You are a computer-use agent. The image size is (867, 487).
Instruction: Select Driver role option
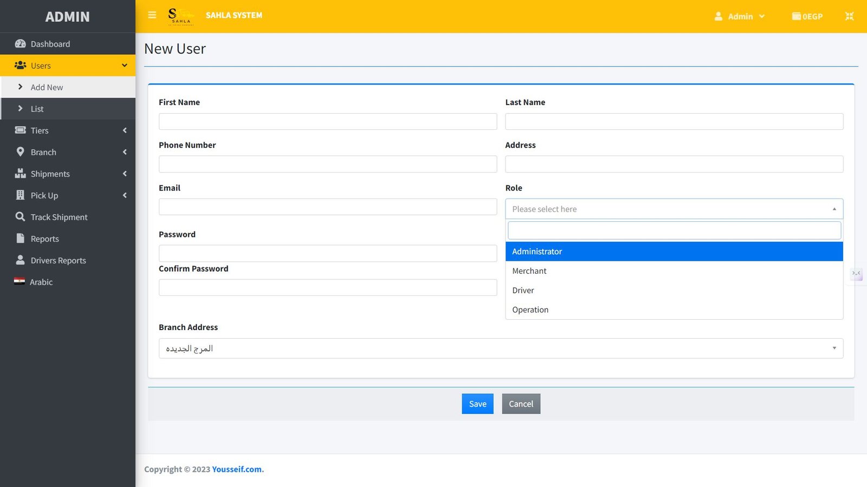pos(674,291)
